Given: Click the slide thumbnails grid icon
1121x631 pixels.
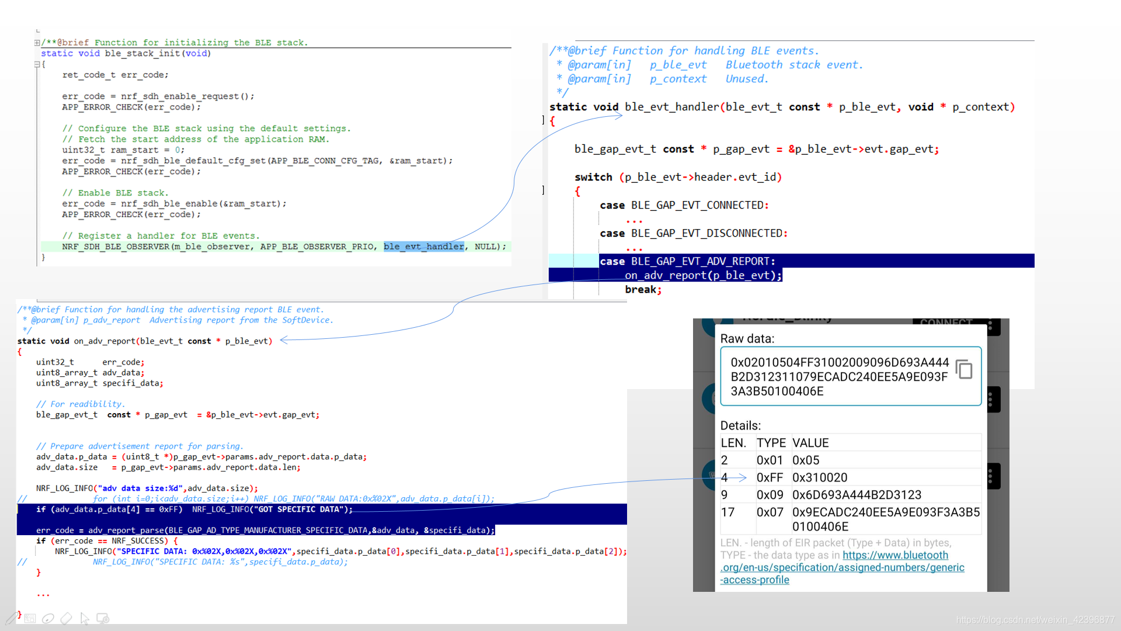Looking at the screenshot, I should (30, 618).
